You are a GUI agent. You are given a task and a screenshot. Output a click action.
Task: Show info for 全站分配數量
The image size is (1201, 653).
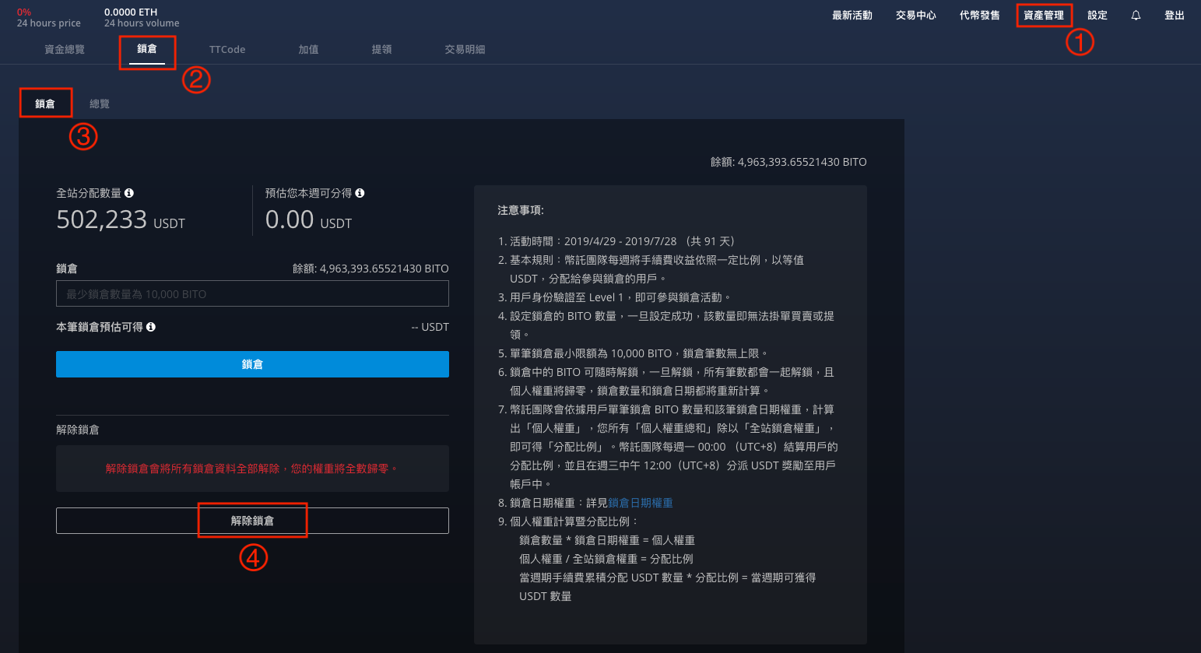point(129,193)
